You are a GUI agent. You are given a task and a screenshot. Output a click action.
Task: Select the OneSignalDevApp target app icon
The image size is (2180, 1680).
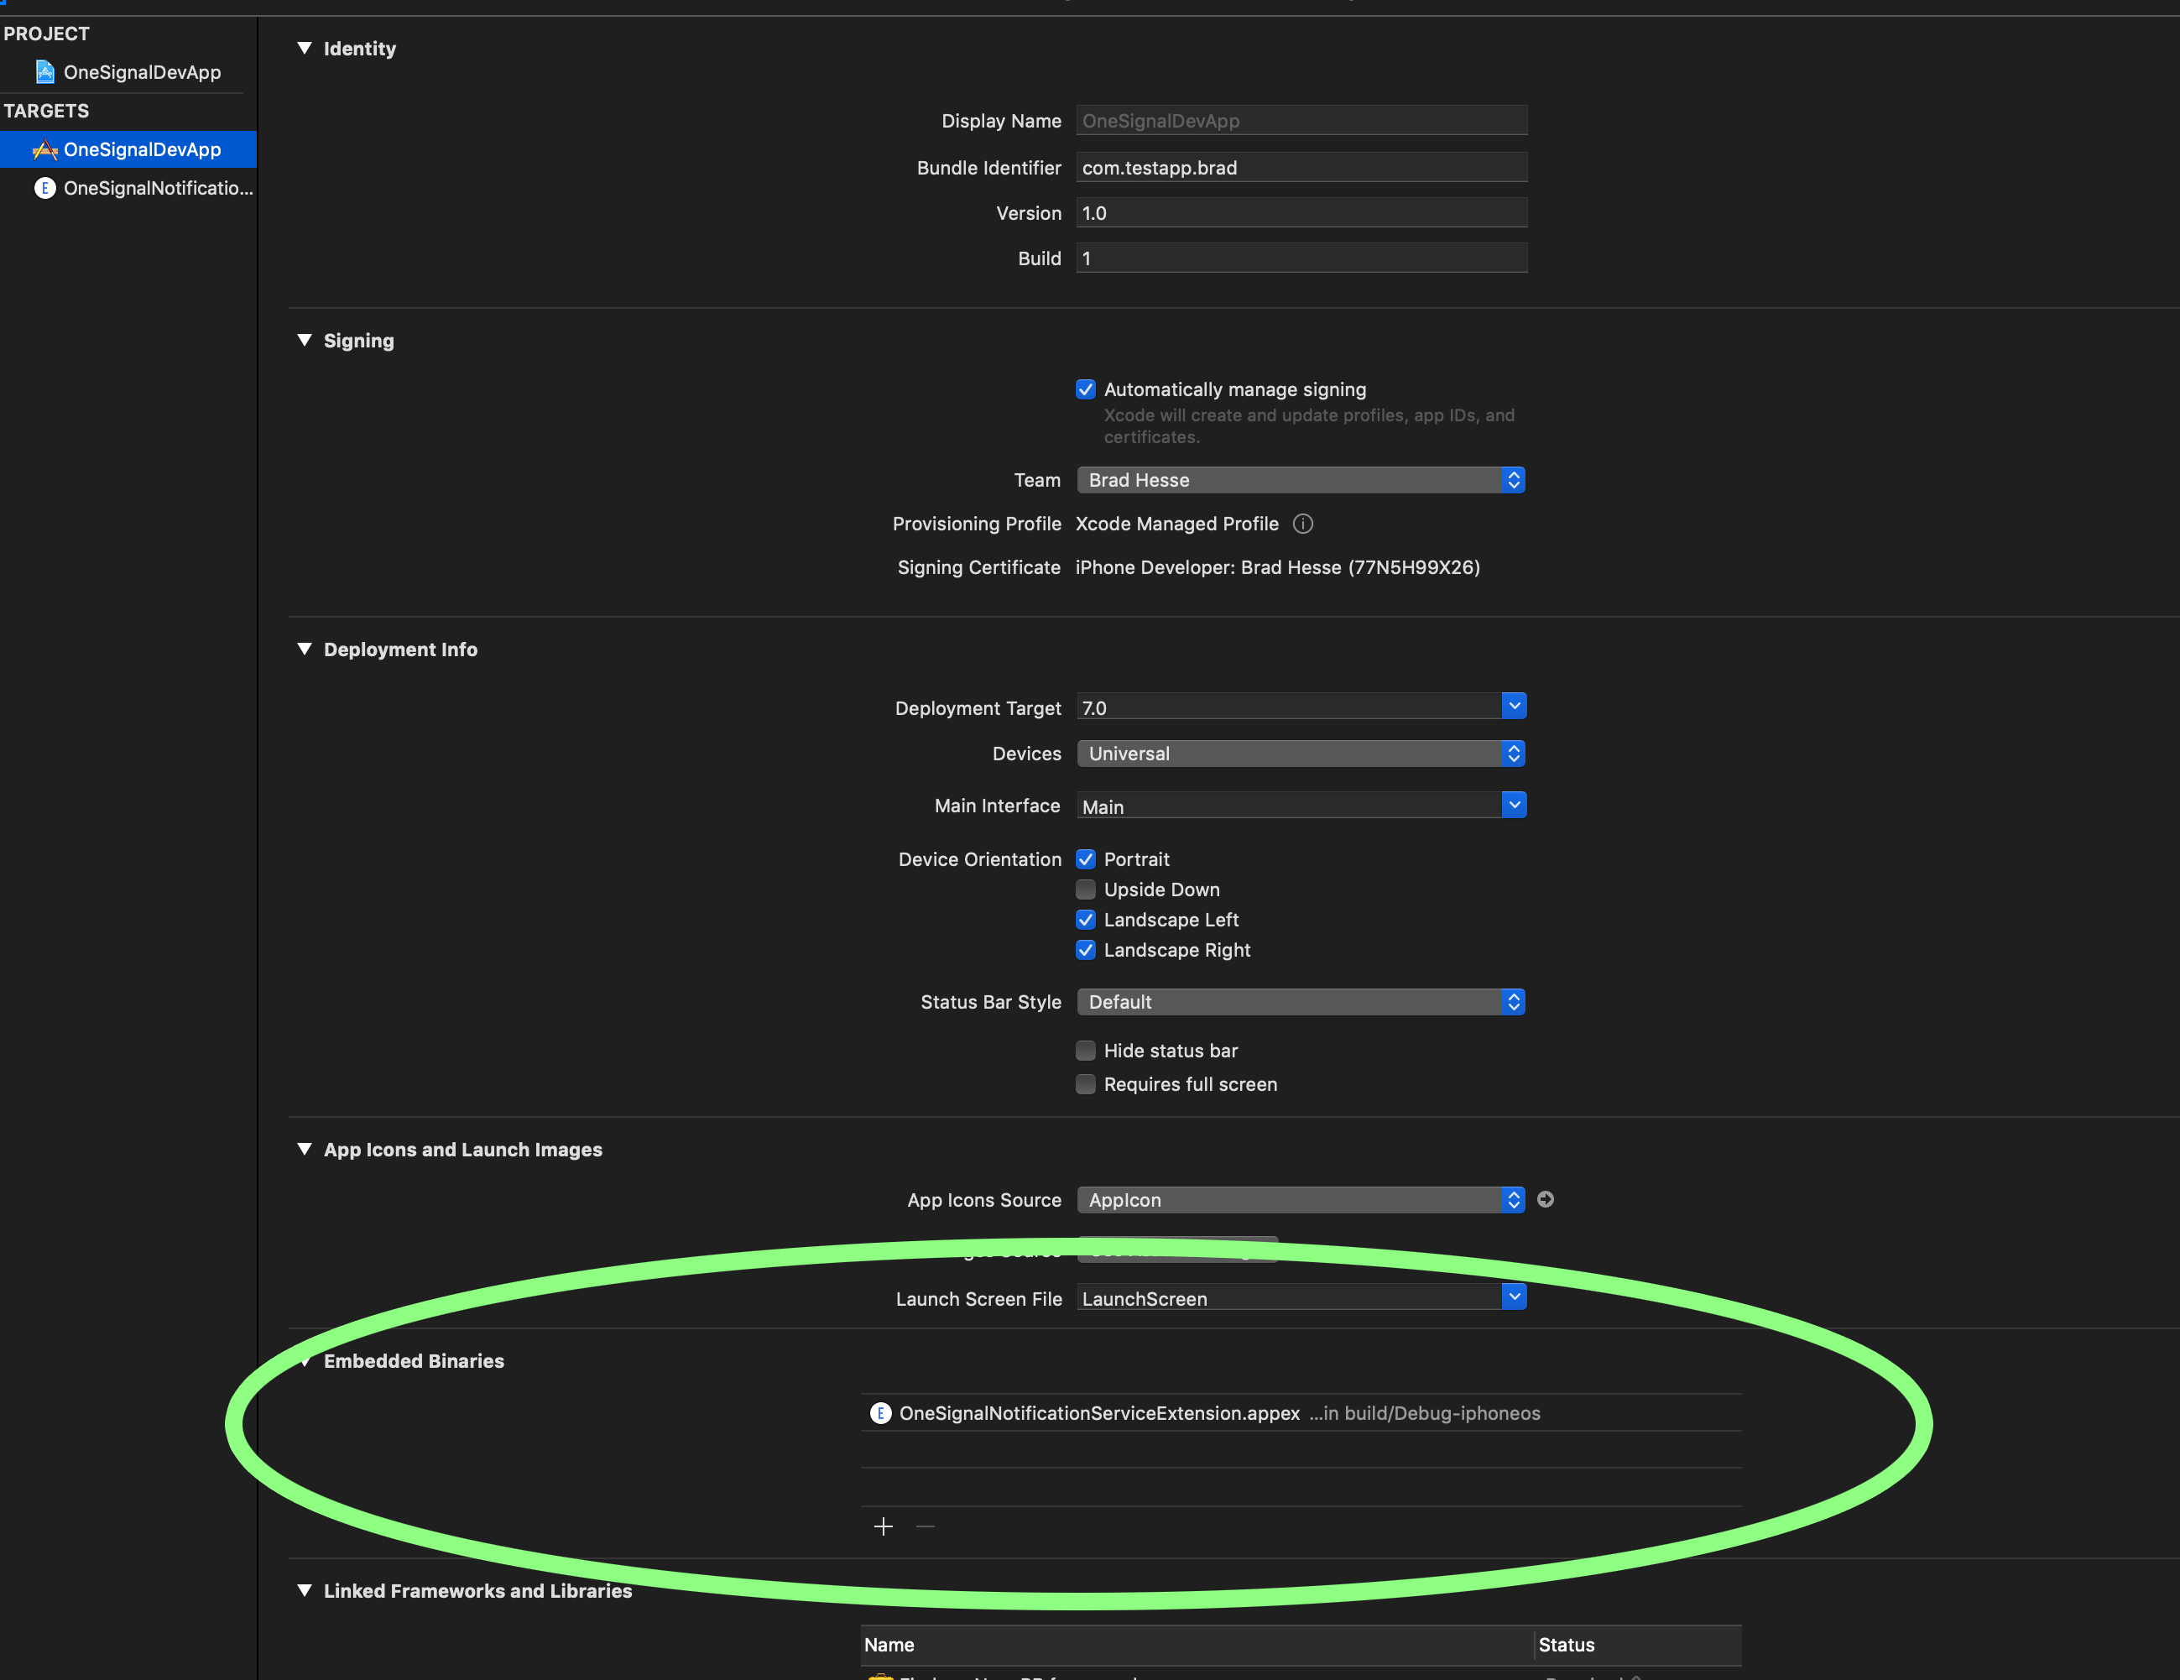(45, 149)
